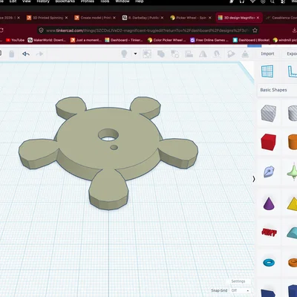The width and height of the screenshot is (297, 297).
Task: Click the Import button
Action: pos(267,53)
